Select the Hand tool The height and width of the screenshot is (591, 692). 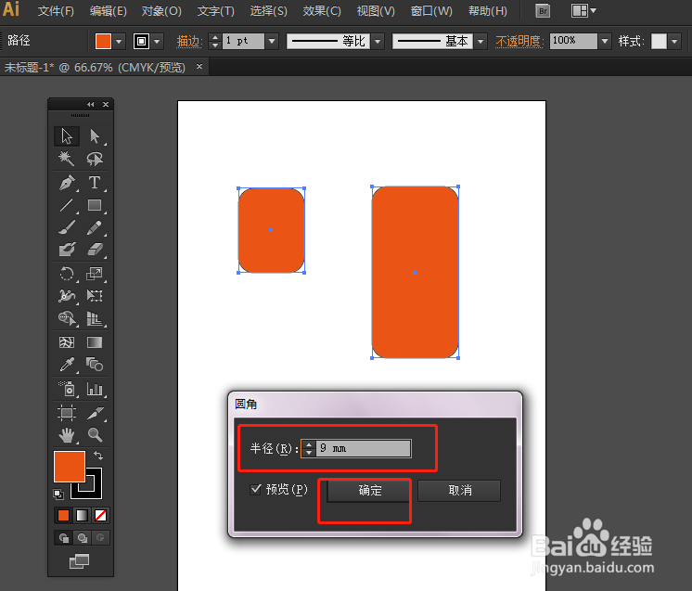pos(67,436)
